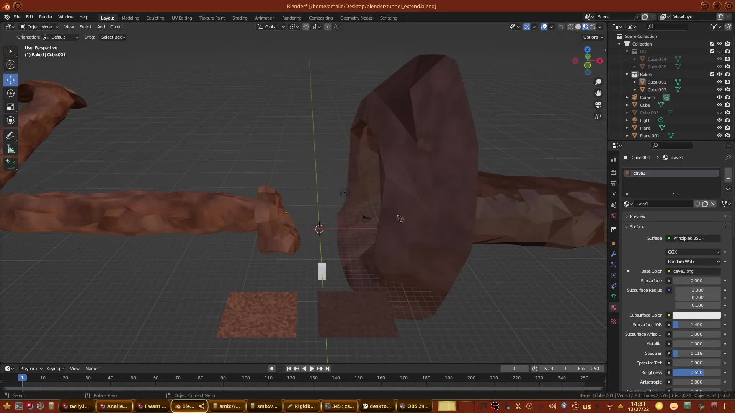Image resolution: width=735 pixels, height=413 pixels.
Task: Select the Cursor tool in toolbar
Action: 11,65
